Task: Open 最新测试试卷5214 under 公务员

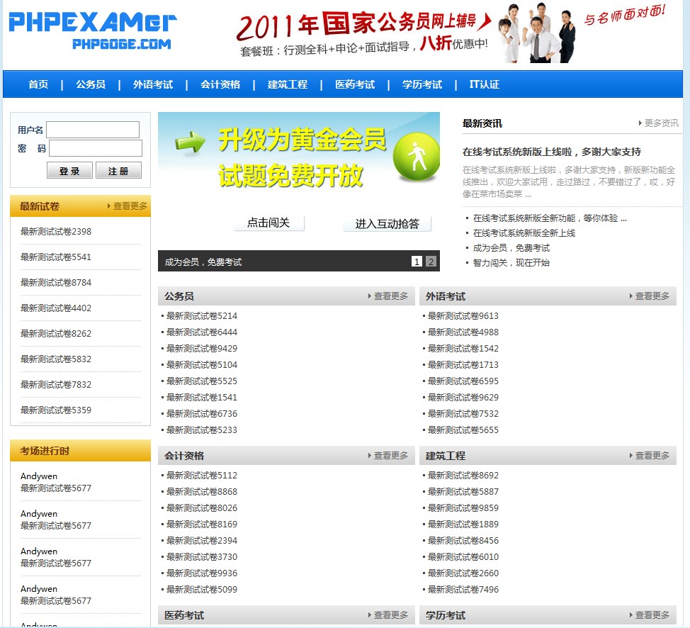Action: [201, 315]
